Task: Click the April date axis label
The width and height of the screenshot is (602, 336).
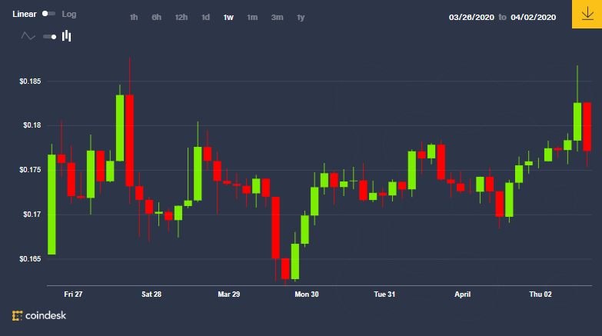Action: [462, 294]
